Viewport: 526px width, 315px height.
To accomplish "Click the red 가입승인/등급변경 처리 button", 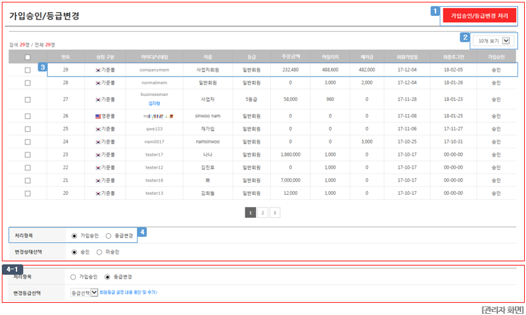I will [x=479, y=15].
